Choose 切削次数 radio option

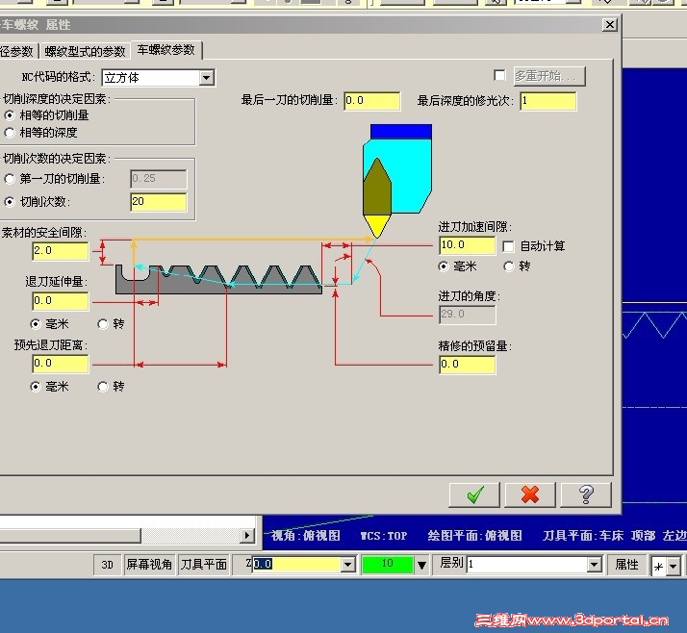10,202
